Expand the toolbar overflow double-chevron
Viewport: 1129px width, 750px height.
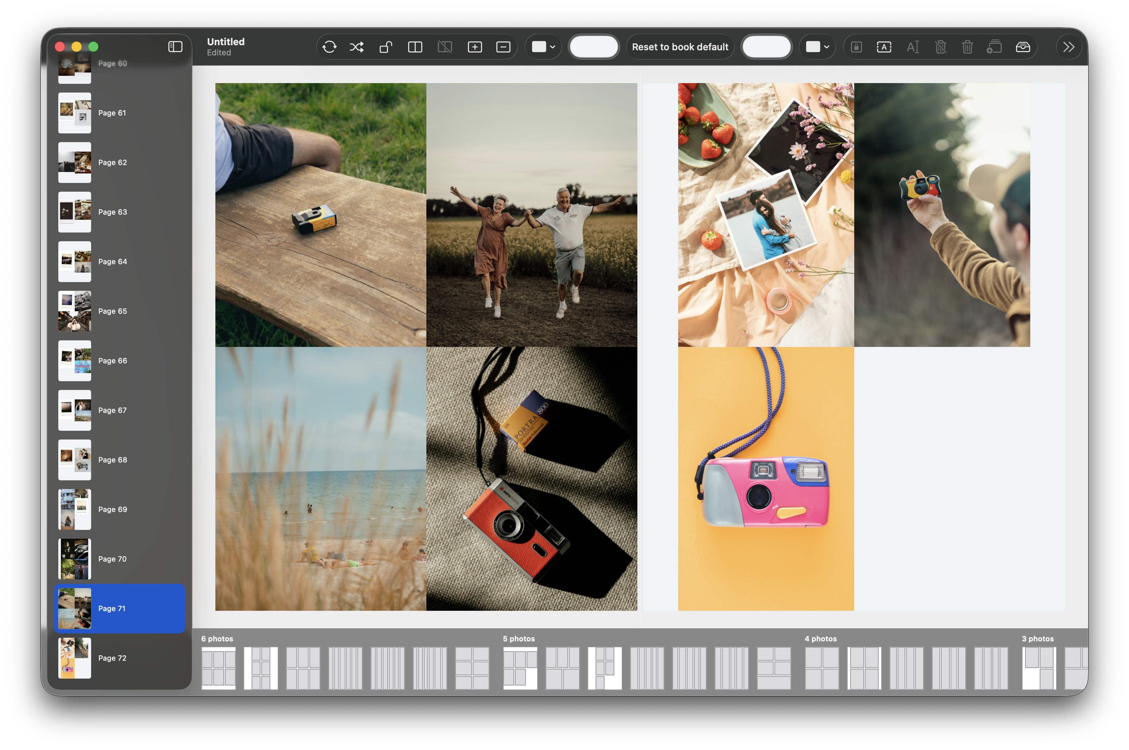1069,47
